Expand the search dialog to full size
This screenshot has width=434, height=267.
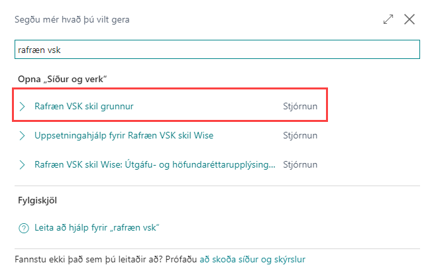[388, 20]
